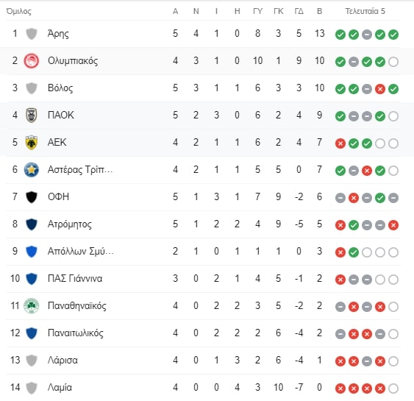Select the Λάρισα team name
Screen dimensions: 414x401
point(63,361)
